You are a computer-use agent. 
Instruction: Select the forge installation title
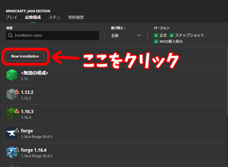(x=27, y=131)
